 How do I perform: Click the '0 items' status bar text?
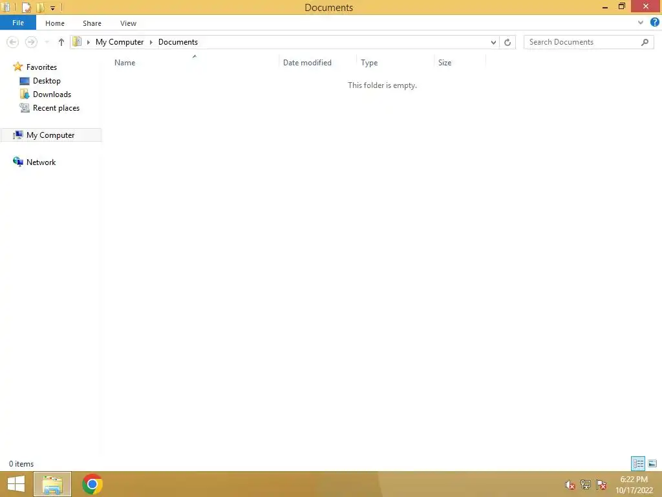21,463
